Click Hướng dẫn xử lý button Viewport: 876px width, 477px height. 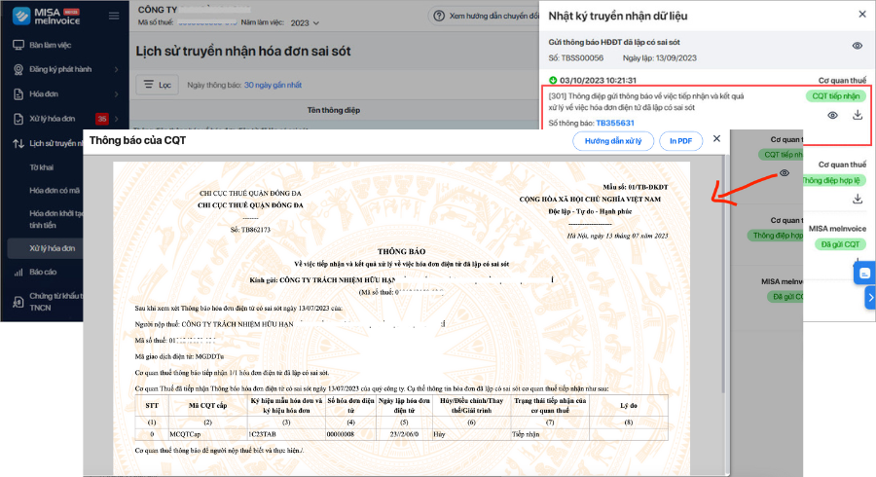click(613, 141)
